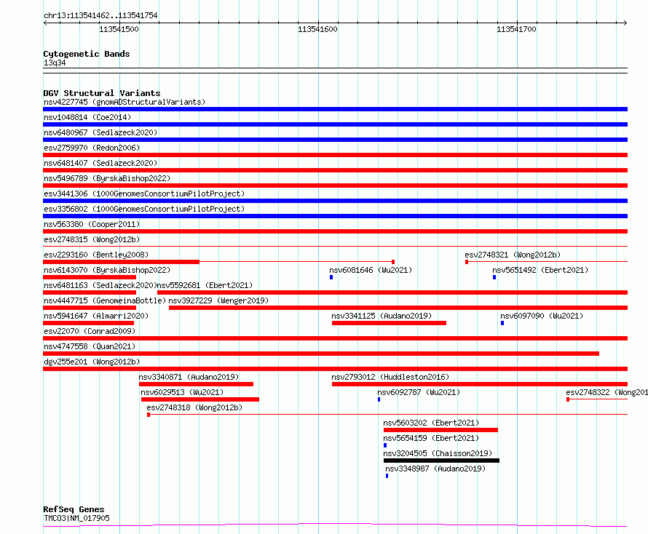Click the 13q34 band label

[x=55, y=63]
